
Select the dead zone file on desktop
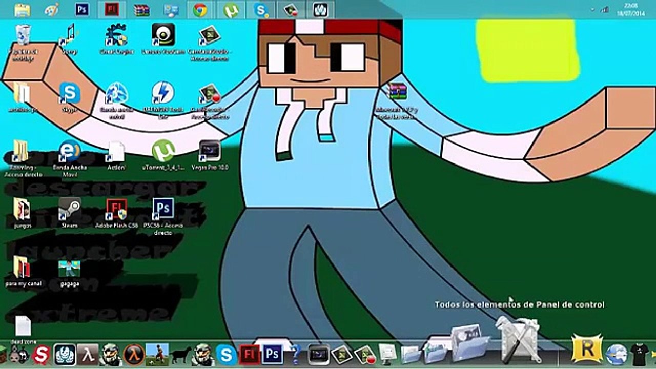pyautogui.click(x=23, y=330)
